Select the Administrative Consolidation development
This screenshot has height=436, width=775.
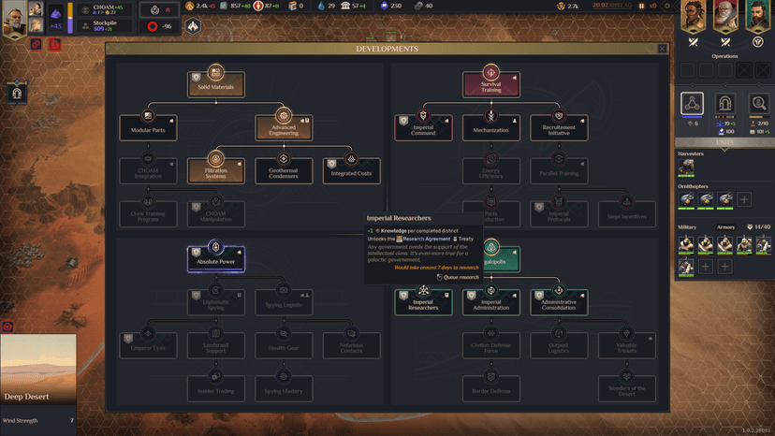559,302
